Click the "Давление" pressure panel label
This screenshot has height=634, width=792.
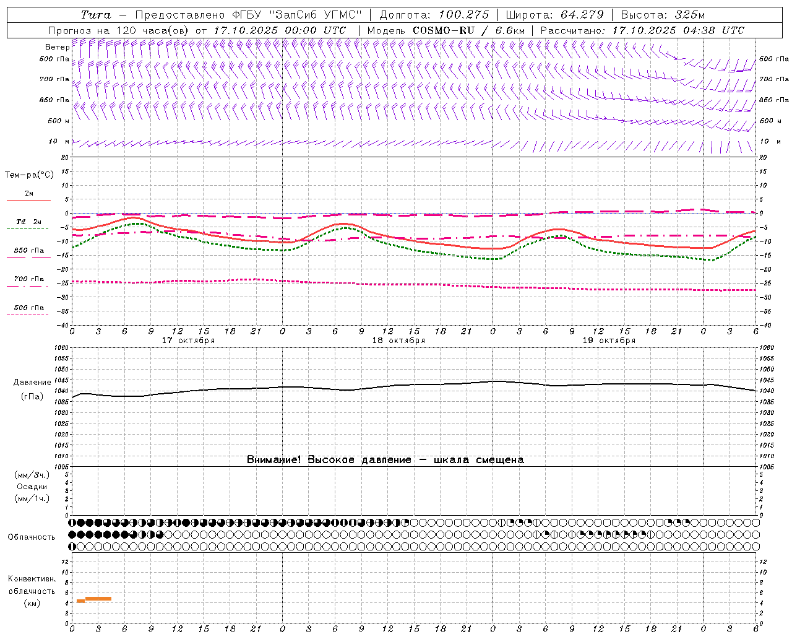coord(32,383)
